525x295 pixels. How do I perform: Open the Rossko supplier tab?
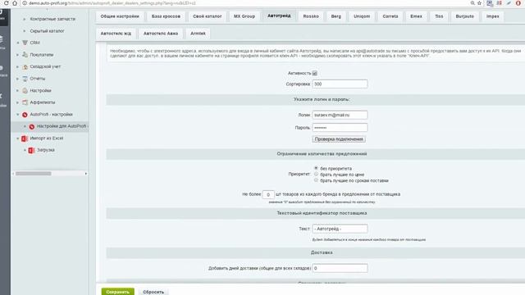click(311, 16)
